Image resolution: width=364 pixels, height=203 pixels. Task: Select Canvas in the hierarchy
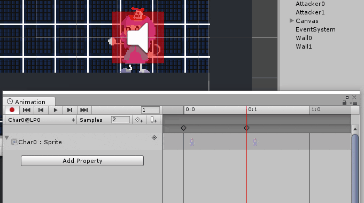(x=307, y=21)
